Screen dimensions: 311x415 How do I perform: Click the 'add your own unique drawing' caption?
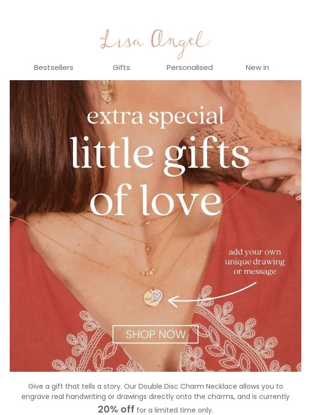255,261
